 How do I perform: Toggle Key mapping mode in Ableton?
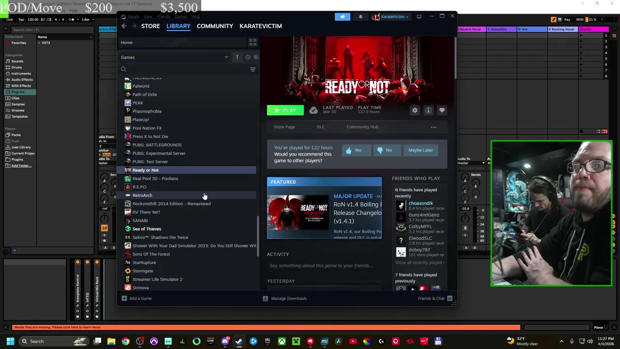click(x=567, y=20)
